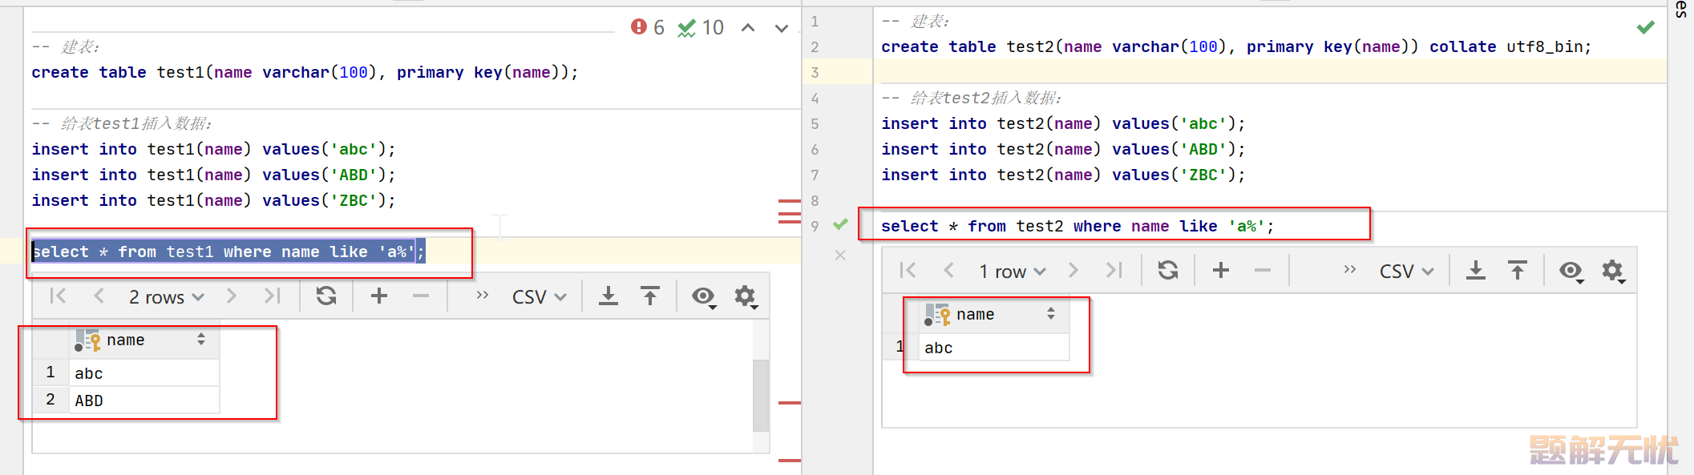Go to previous page in test1 results
Viewport: 1694px width, 475px height.
click(99, 296)
